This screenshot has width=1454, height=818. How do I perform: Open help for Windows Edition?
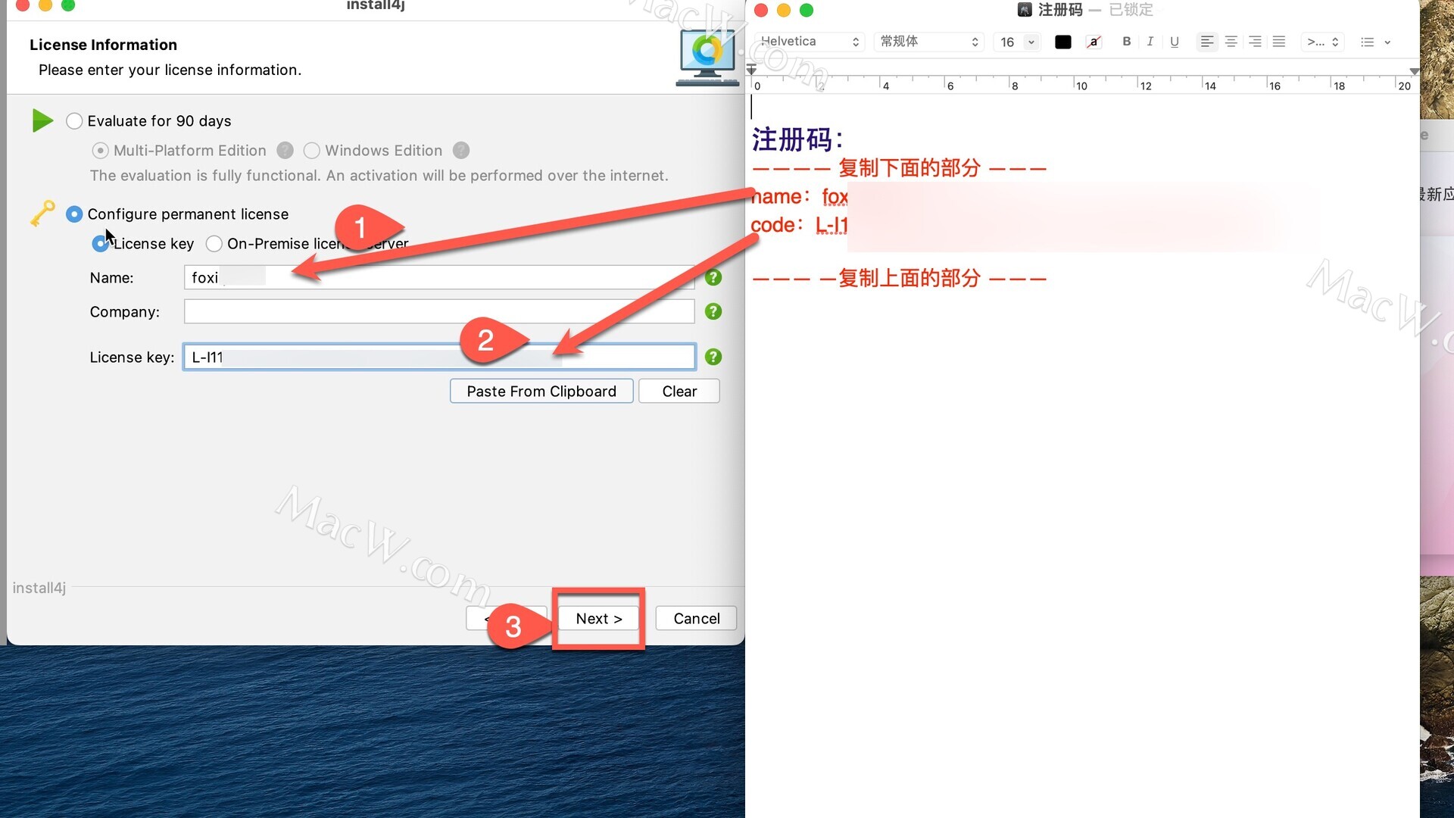[461, 151]
